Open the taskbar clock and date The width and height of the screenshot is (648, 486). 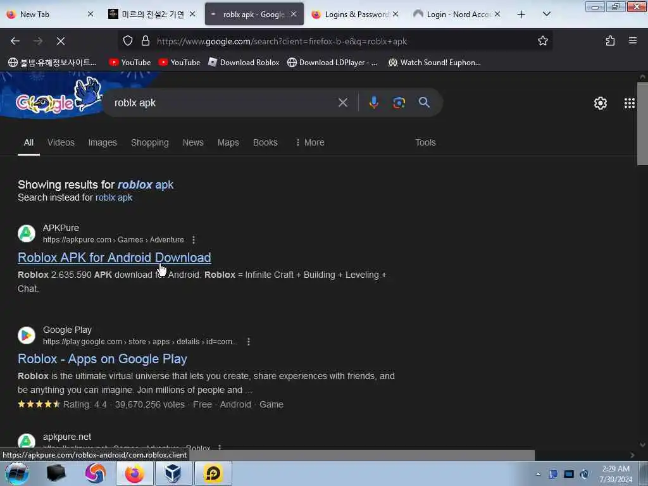tap(616, 474)
